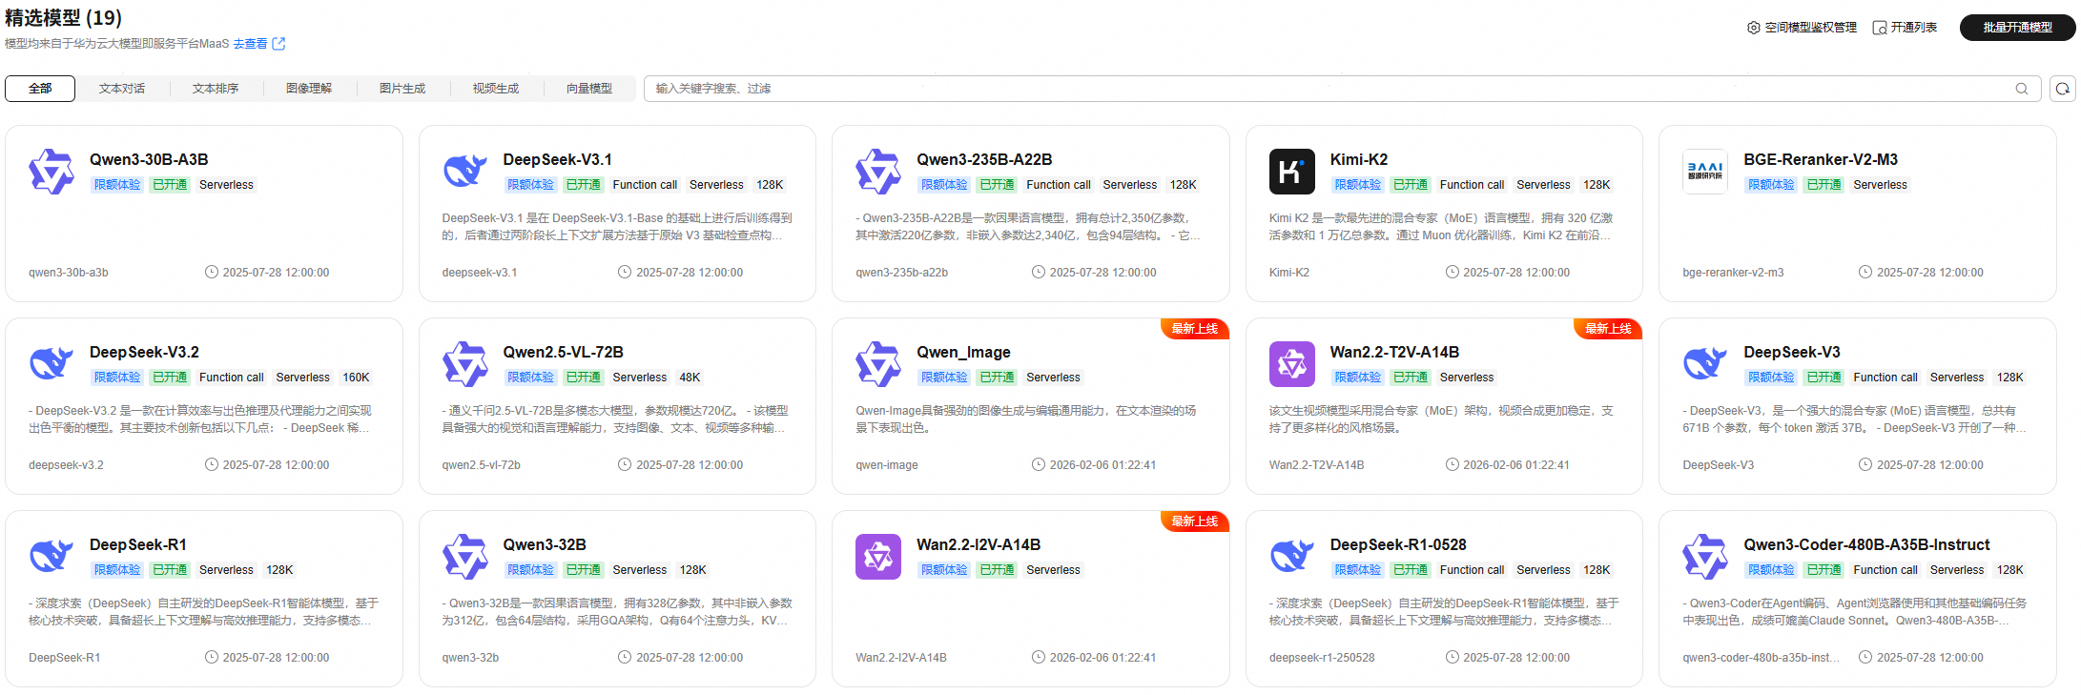Open the 开通列表 link
The width and height of the screenshot is (2081, 695).
click(1905, 28)
